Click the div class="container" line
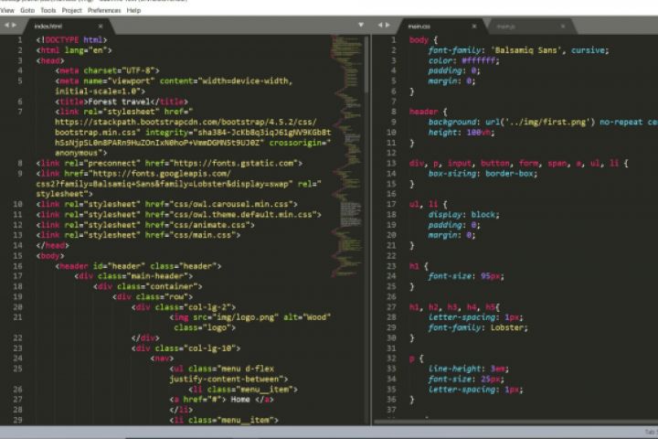This screenshot has width=658, height=439. [148, 286]
